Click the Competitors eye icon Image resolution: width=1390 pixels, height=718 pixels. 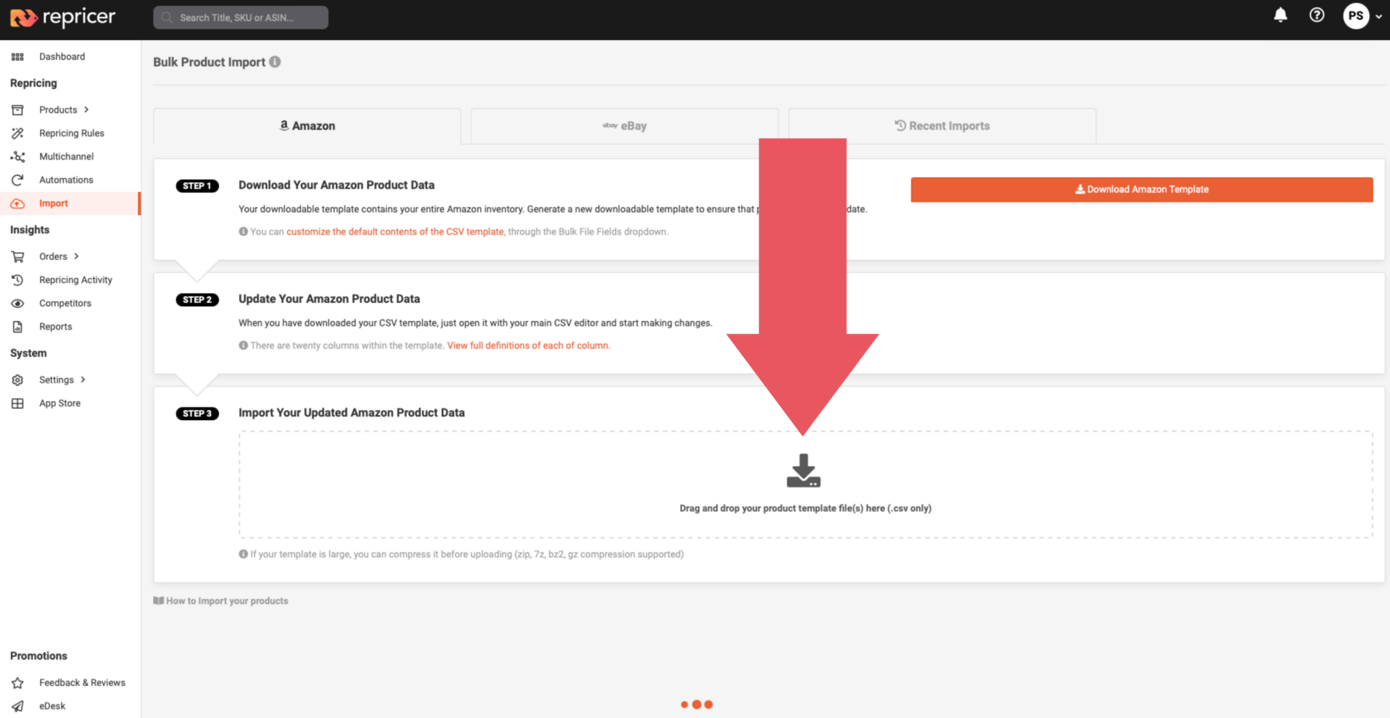coord(18,303)
